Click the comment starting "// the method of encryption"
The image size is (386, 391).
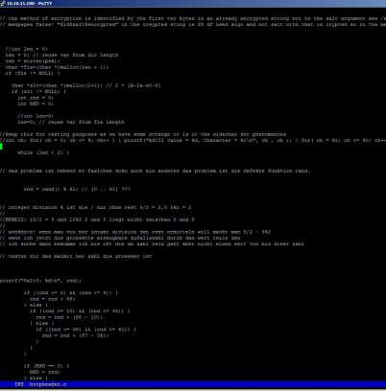click(x=193, y=18)
